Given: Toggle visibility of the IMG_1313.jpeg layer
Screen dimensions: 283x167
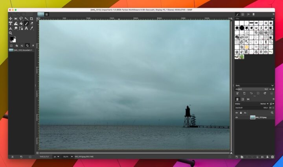Looking at the screenshot, I should [237, 117].
